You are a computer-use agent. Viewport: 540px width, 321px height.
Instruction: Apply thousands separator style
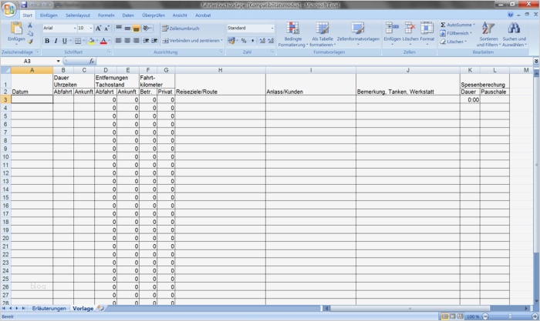[252, 41]
